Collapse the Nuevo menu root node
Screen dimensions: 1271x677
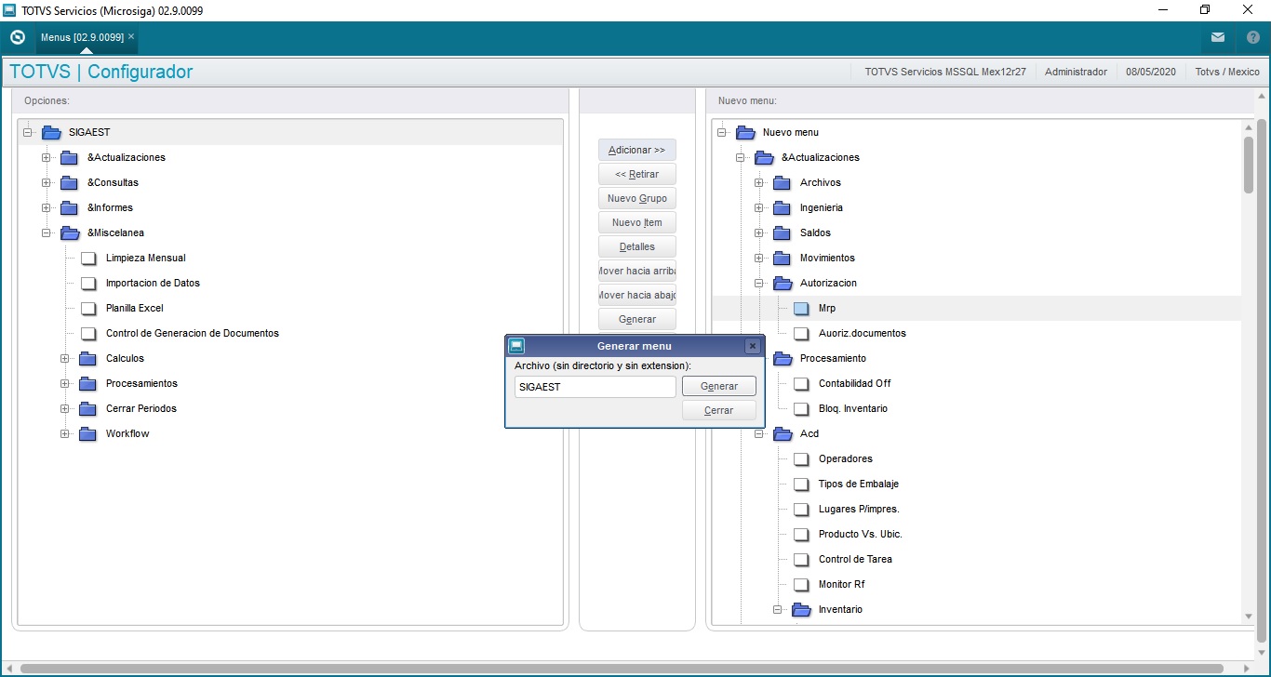pos(722,132)
